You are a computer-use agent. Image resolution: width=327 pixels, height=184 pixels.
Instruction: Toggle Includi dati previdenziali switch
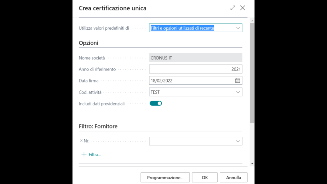(156, 103)
